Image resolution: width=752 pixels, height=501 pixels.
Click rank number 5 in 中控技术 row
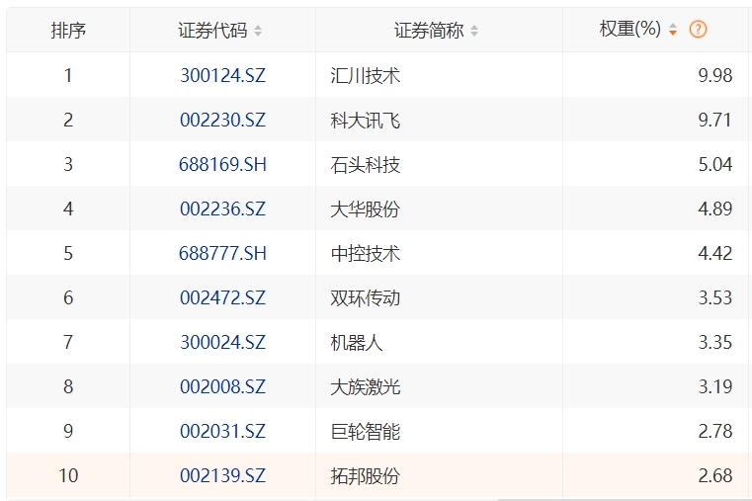[68, 253]
